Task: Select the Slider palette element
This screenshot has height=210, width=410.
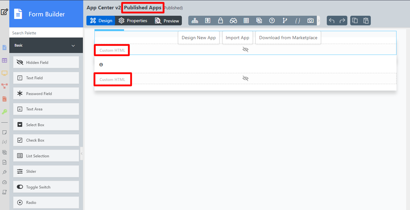Action: point(46,171)
